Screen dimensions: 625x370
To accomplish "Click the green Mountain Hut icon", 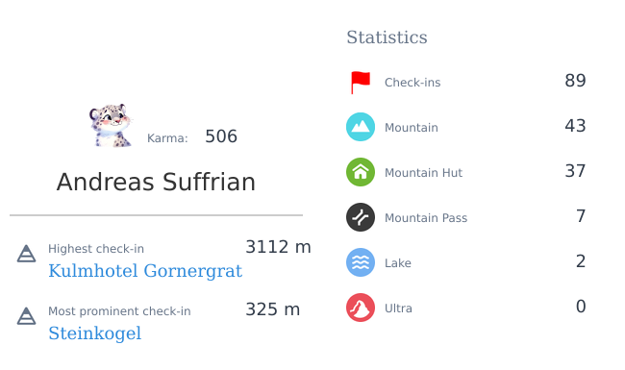I will click(361, 172).
